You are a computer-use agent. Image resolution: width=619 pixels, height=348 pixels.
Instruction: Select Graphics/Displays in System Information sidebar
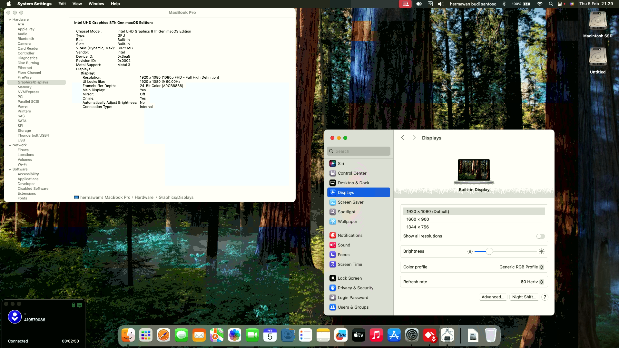(36, 82)
